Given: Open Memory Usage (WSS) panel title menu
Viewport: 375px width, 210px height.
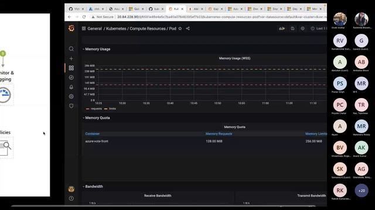Looking at the screenshot, I should [234, 58].
